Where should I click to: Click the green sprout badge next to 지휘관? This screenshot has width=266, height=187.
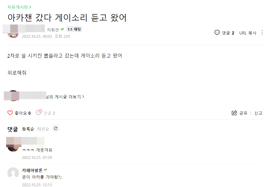point(62,30)
